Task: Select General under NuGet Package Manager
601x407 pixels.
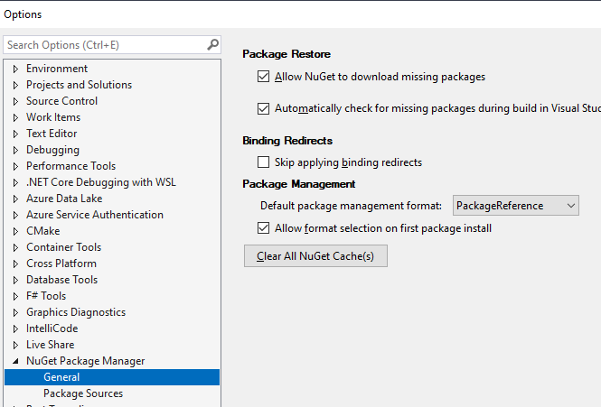Action: pos(112,377)
